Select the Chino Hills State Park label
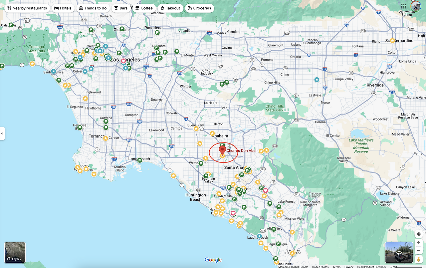 click(275, 108)
